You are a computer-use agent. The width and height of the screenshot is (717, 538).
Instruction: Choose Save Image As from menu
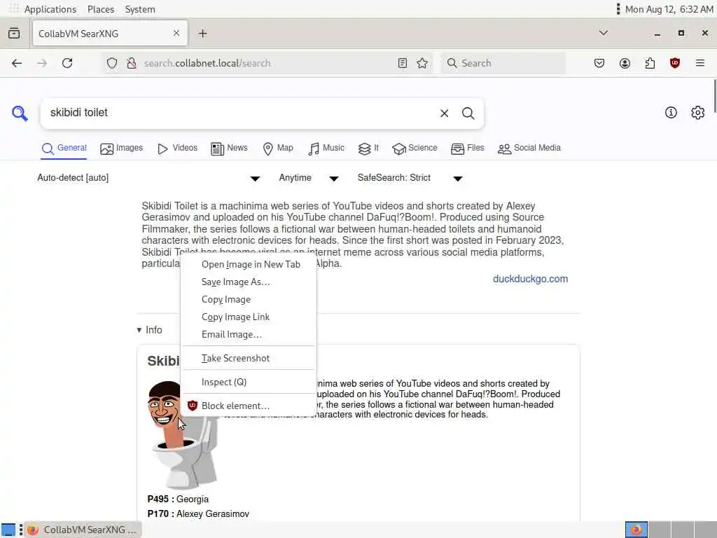(x=249, y=282)
